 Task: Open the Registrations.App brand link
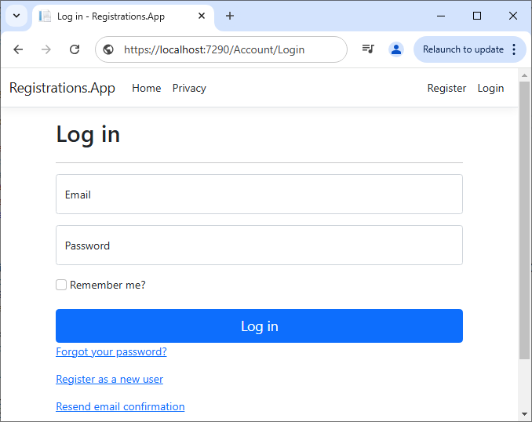coord(62,88)
